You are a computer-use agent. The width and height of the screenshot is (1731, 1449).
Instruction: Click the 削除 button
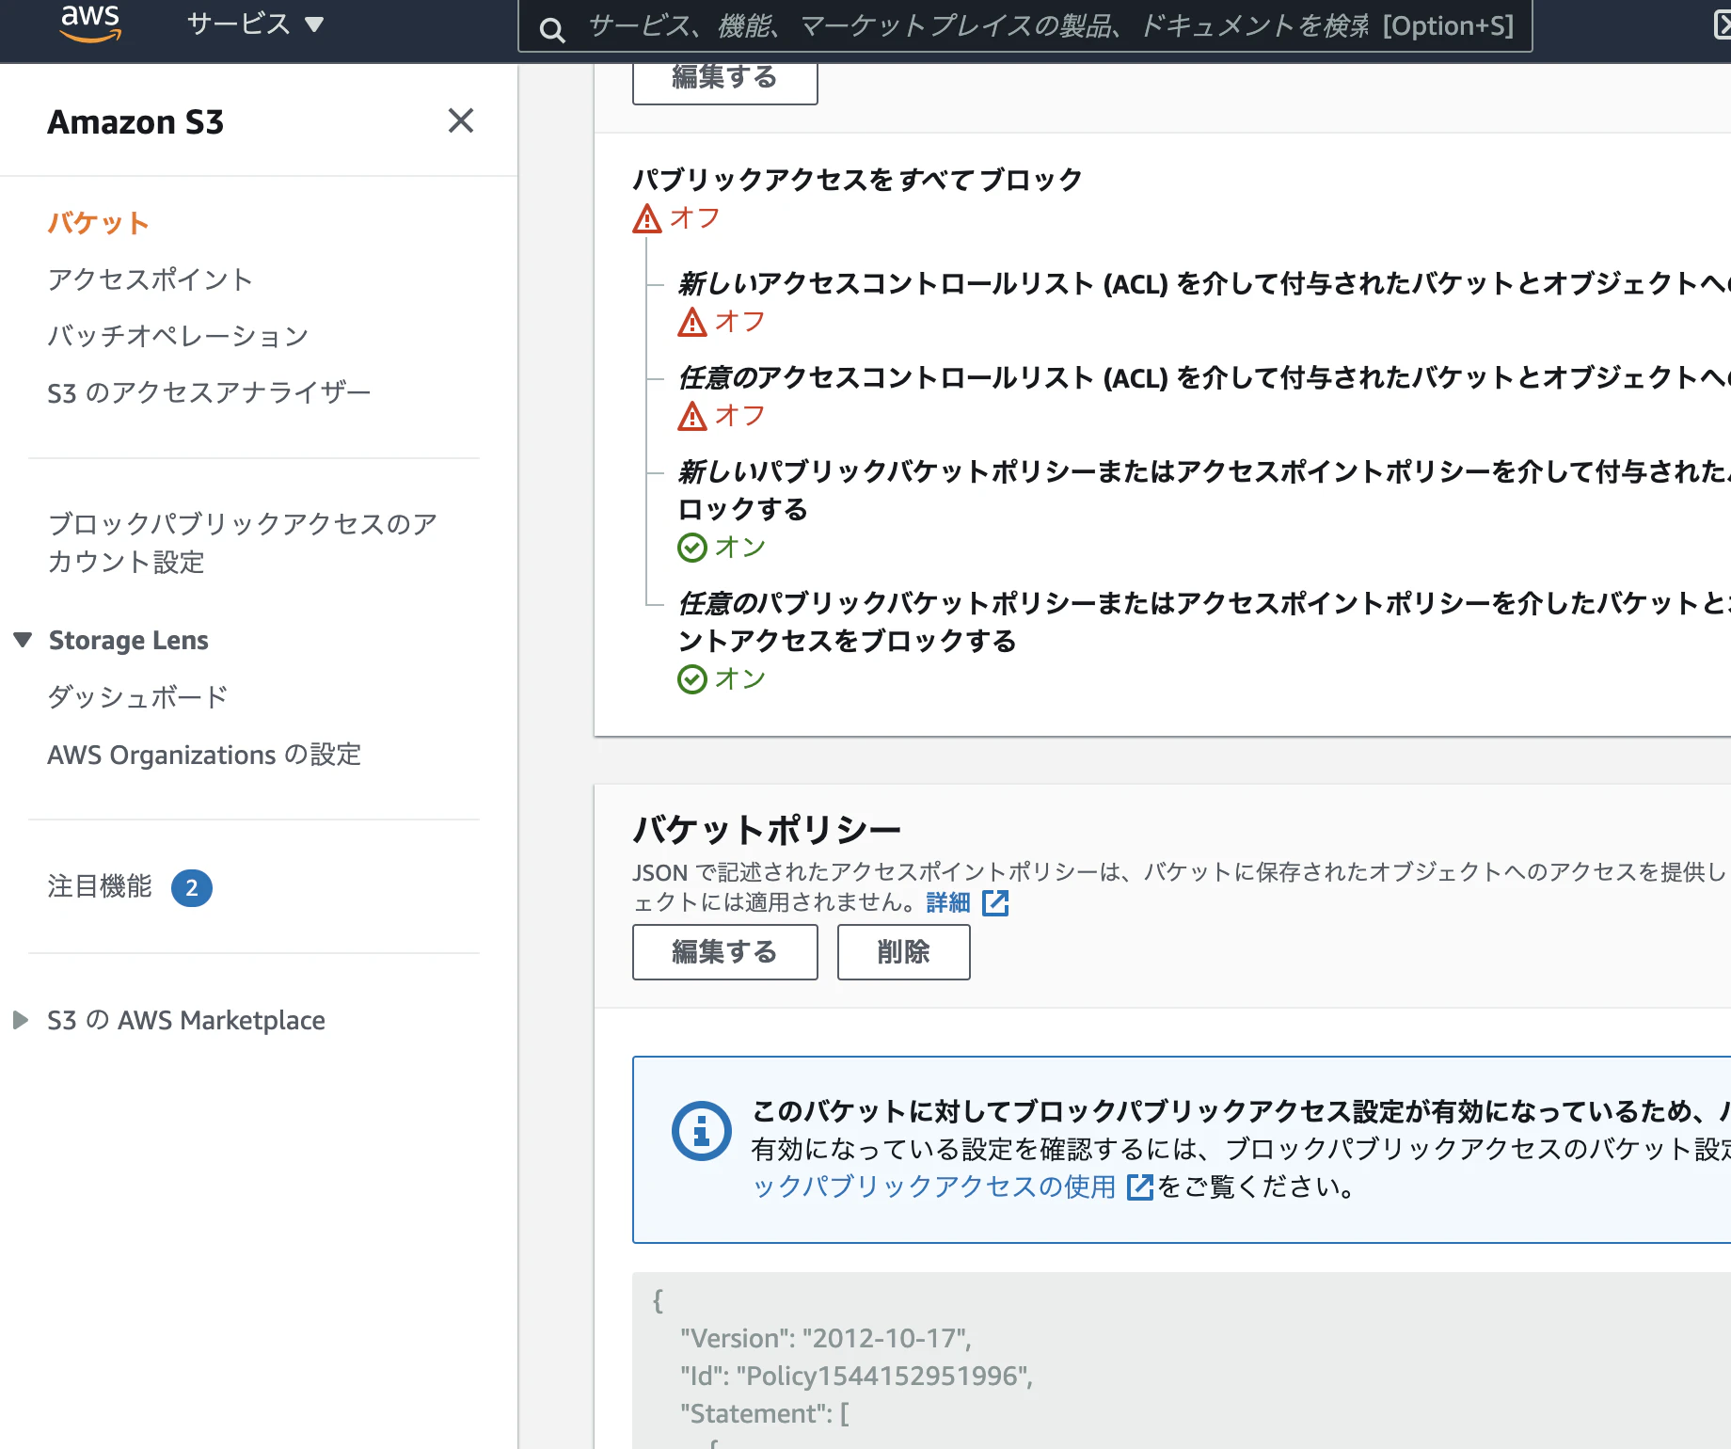click(x=904, y=952)
